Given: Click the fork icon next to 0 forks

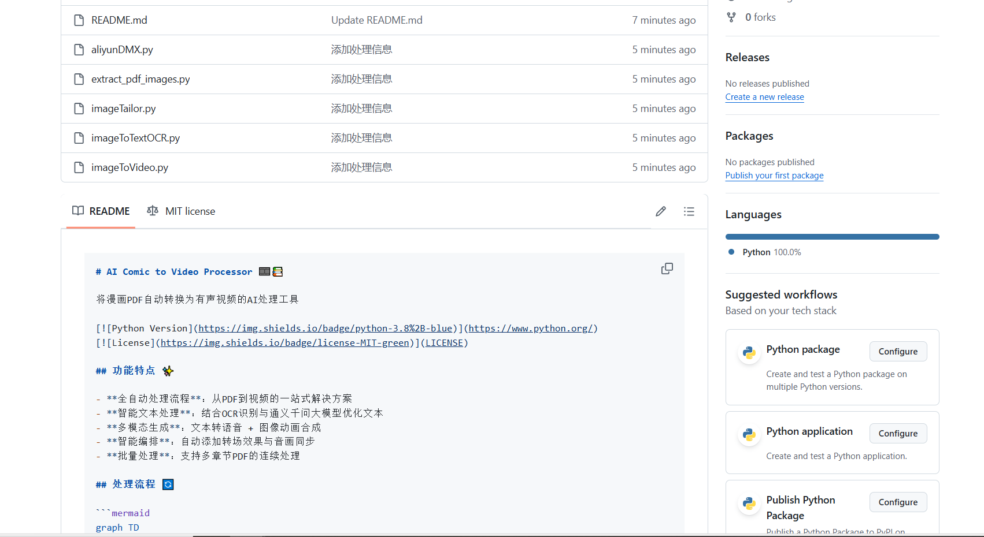Looking at the screenshot, I should (x=731, y=17).
